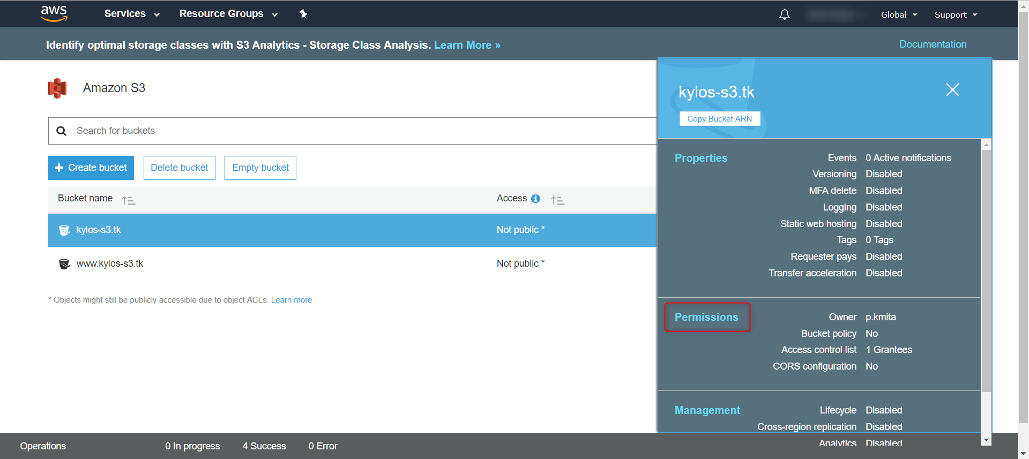Click 4 Success status
The width and height of the screenshot is (1029, 459).
coord(264,446)
